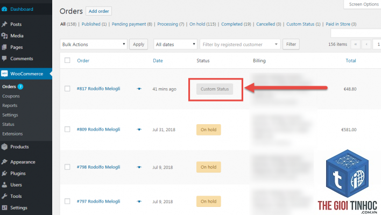
Task: Click the Filter button
Action: [x=291, y=44]
